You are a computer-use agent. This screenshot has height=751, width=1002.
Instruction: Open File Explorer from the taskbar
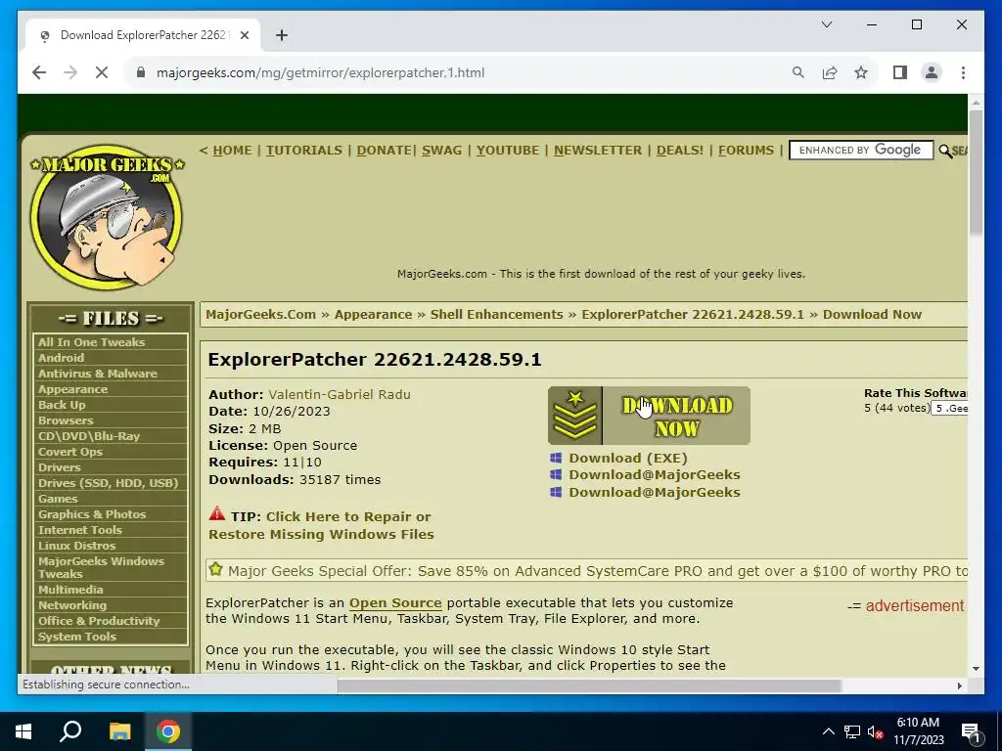[119, 731]
